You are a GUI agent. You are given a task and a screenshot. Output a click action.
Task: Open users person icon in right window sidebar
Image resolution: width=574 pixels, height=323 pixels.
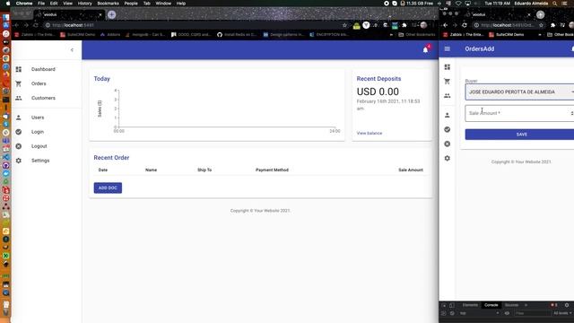[448, 115]
